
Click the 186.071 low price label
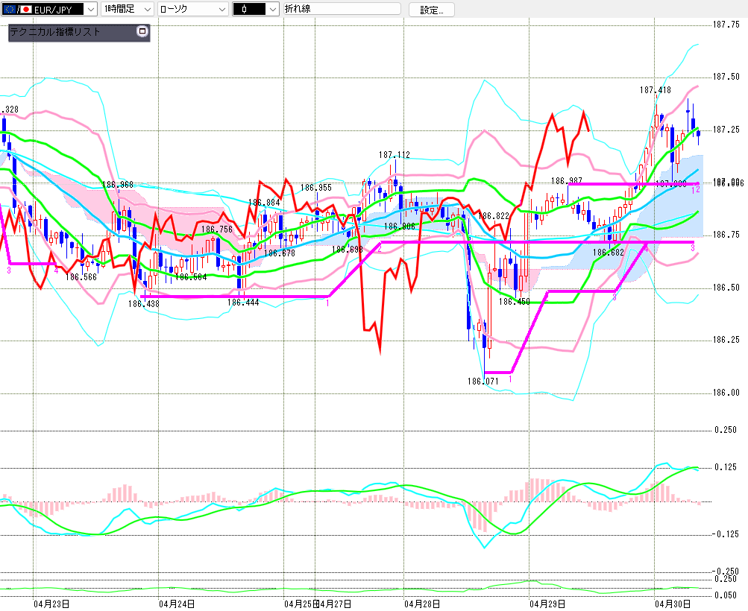tap(483, 382)
